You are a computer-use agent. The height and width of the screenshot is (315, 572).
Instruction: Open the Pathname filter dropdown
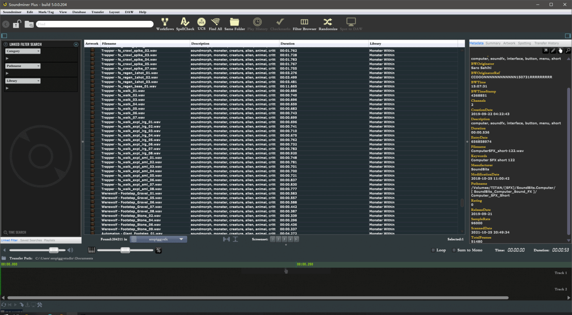point(23,66)
